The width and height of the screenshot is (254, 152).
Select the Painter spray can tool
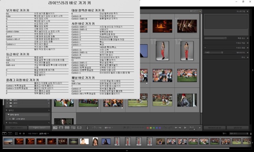coord(88,128)
